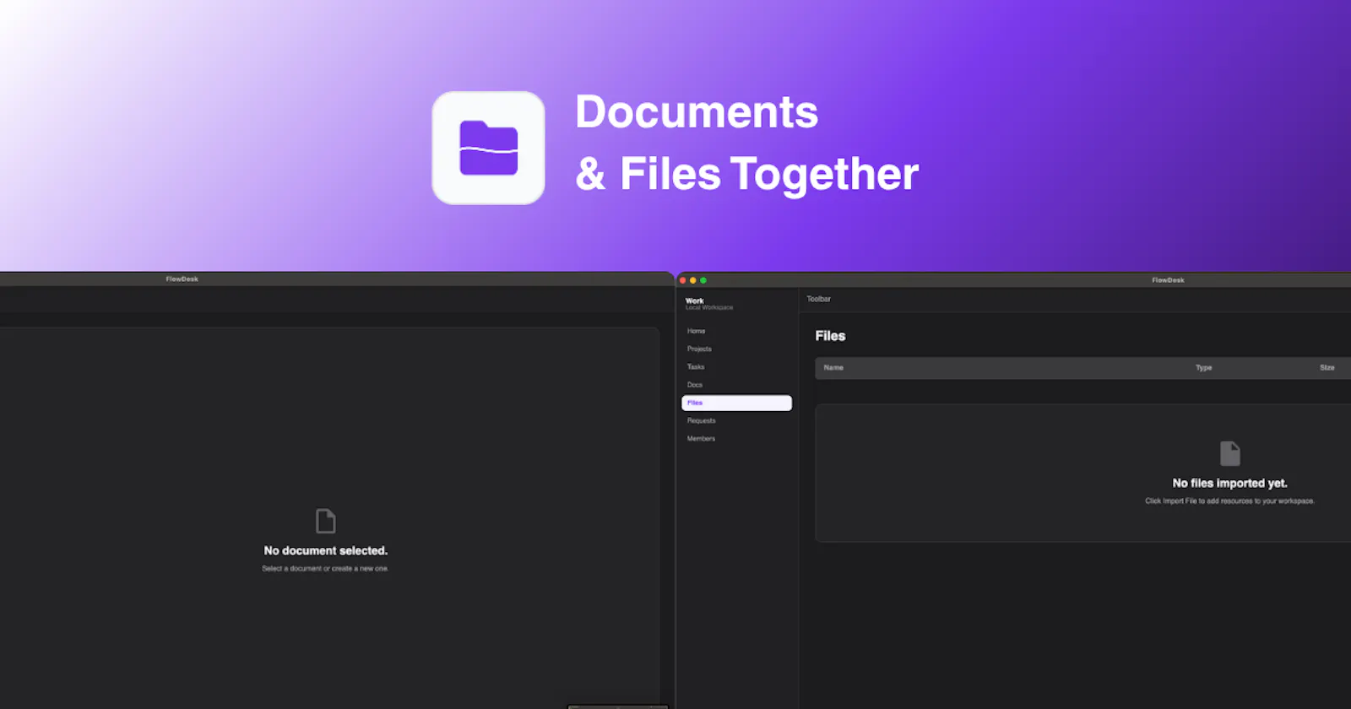The height and width of the screenshot is (709, 1351).
Task: Click the Work Local Workspace switcher
Action: pos(709,304)
